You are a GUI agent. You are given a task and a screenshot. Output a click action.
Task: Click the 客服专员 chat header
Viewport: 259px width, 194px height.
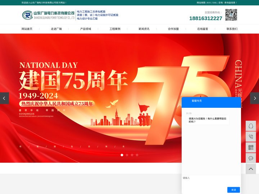click(211, 102)
